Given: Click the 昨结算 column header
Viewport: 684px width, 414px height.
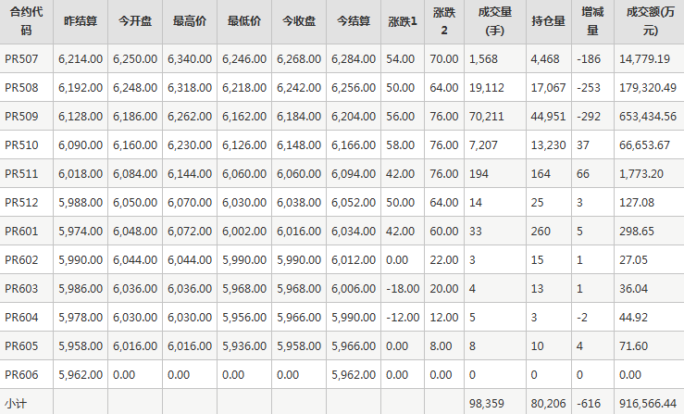Looking at the screenshot, I should click(x=81, y=21).
